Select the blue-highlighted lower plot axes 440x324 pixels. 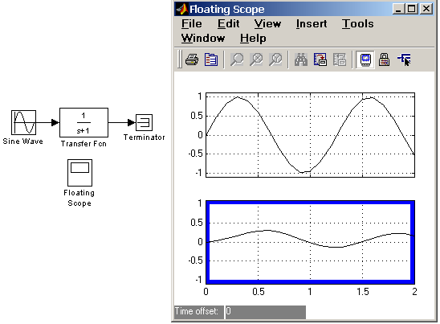(x=310, y=242)
